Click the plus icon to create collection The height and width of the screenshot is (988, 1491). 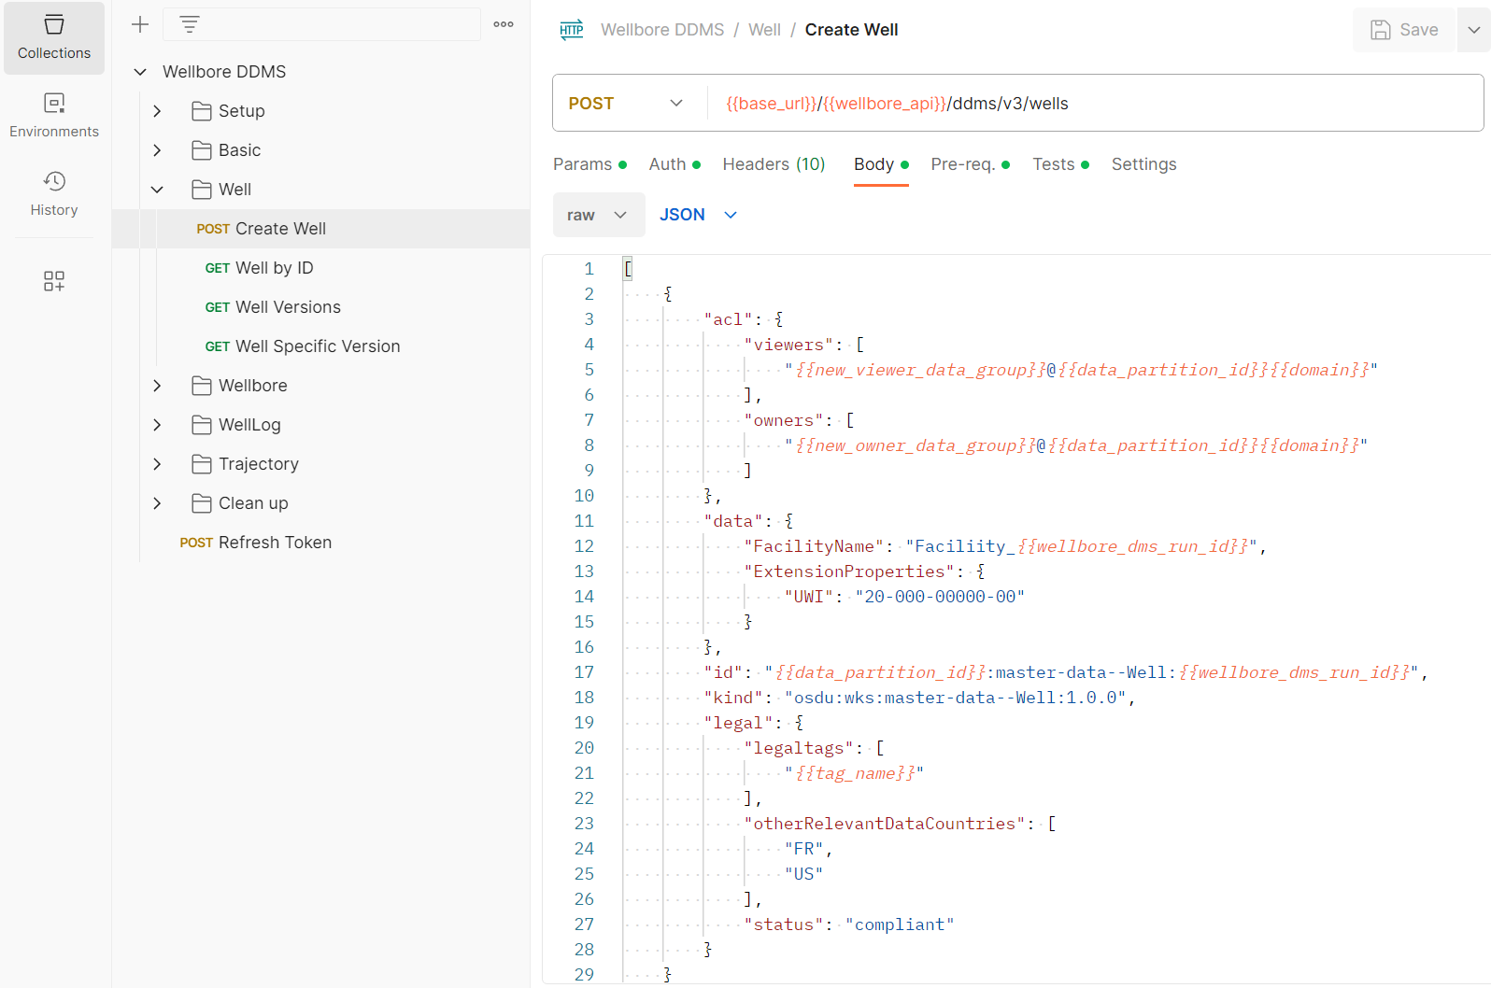click(x=140, y=24)
